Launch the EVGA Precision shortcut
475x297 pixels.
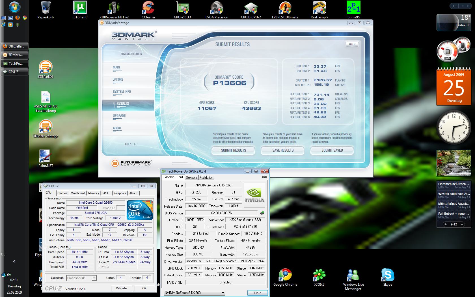point(217,10)
